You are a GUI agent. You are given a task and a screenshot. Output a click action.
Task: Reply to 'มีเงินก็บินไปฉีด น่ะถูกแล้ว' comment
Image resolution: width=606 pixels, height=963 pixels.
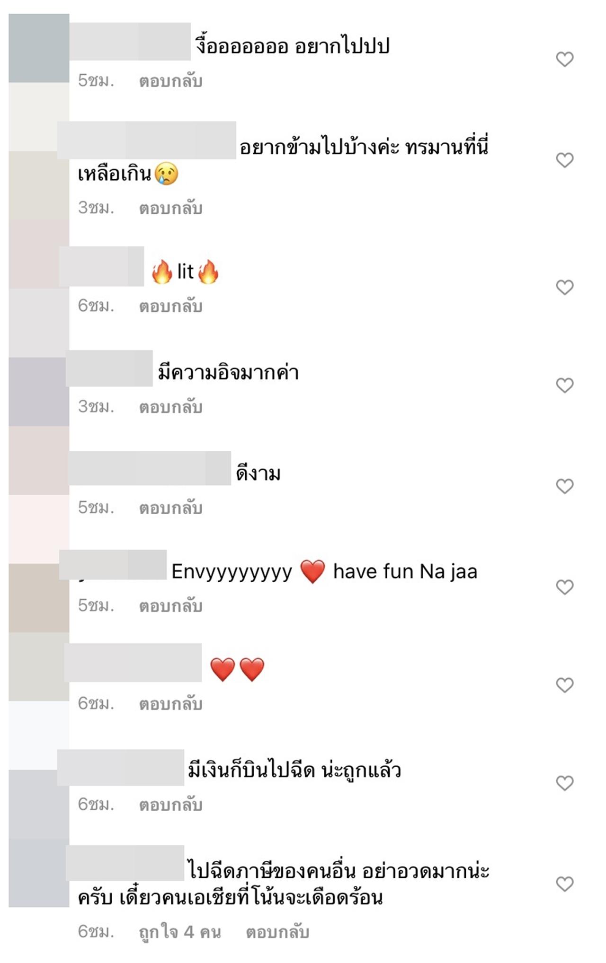(170, 805)
